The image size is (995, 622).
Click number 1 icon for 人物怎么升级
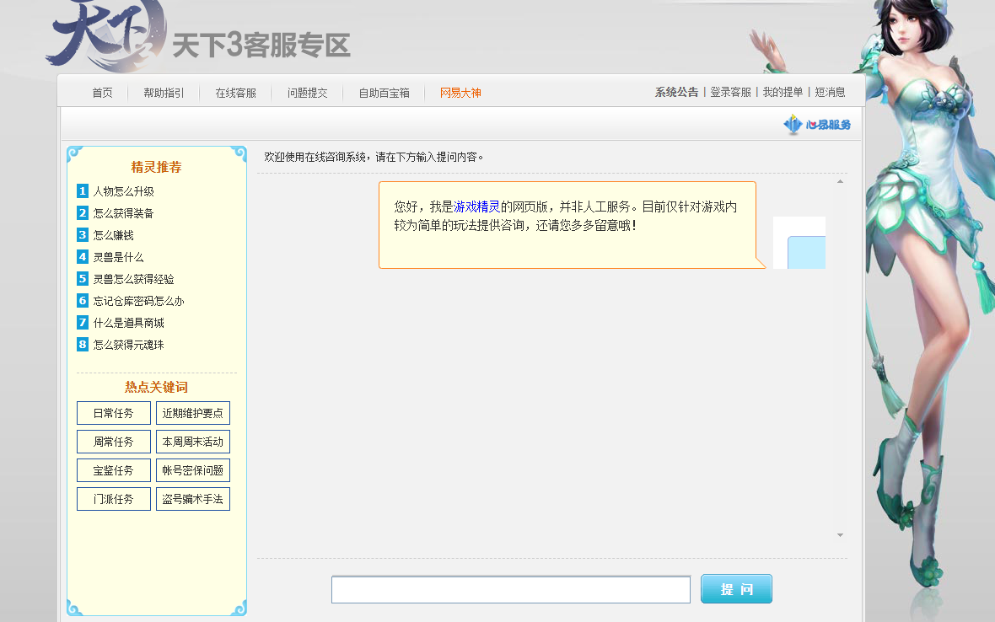(83, 190)
